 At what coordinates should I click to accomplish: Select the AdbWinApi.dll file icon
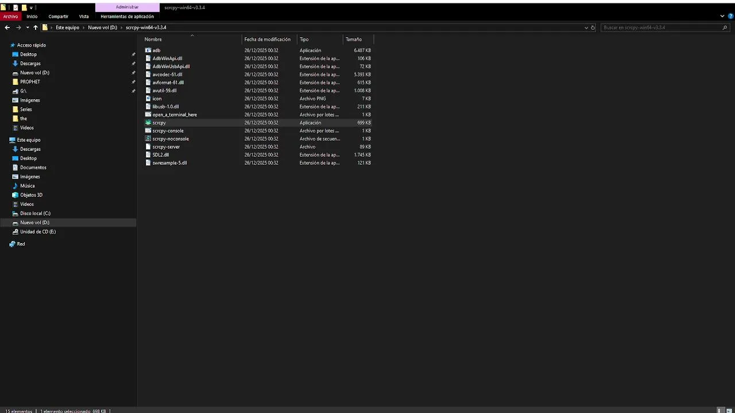148,59
